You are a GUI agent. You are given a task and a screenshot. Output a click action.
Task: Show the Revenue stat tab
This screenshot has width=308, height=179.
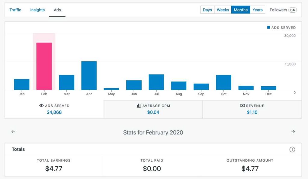click(x=252, y=109)
